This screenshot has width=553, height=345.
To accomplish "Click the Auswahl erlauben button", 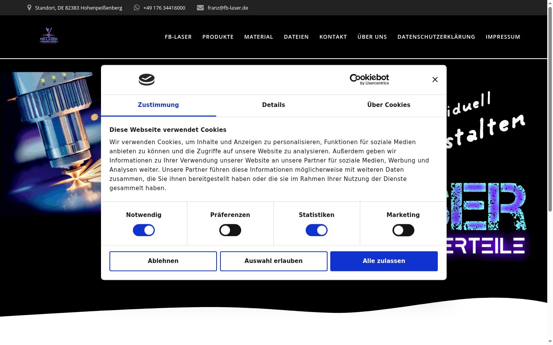I will [x=274, y=261].
